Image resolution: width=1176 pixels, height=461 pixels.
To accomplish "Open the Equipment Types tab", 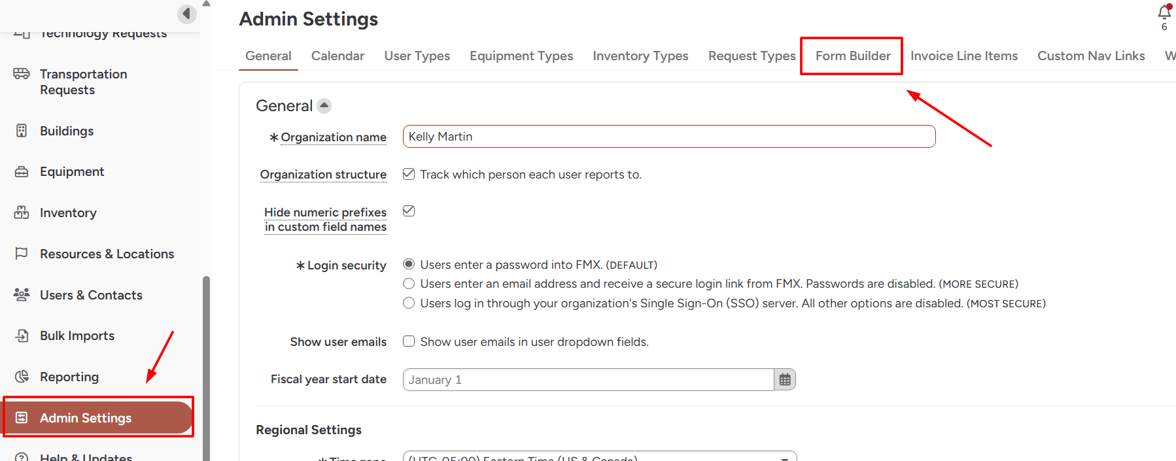I will pos(521,56).
